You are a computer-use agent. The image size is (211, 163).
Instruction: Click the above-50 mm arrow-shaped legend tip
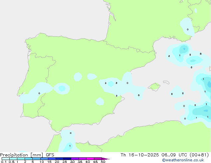click(105, 159)
